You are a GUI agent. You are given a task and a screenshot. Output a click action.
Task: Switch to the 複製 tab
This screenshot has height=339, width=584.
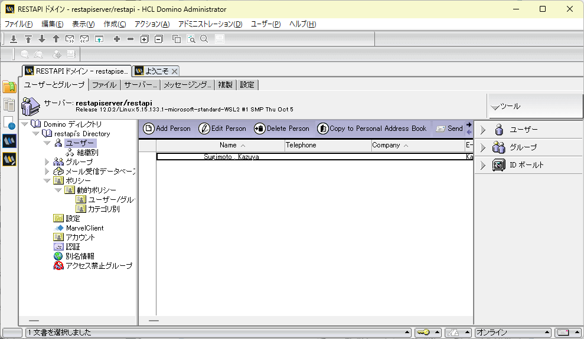point(225,85)
